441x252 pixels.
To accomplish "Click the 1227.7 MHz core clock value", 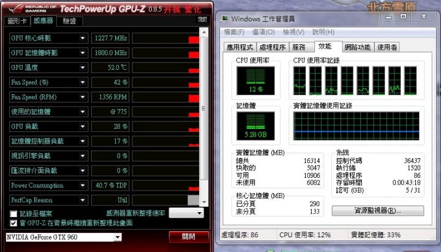I will (x=110, y=38).
